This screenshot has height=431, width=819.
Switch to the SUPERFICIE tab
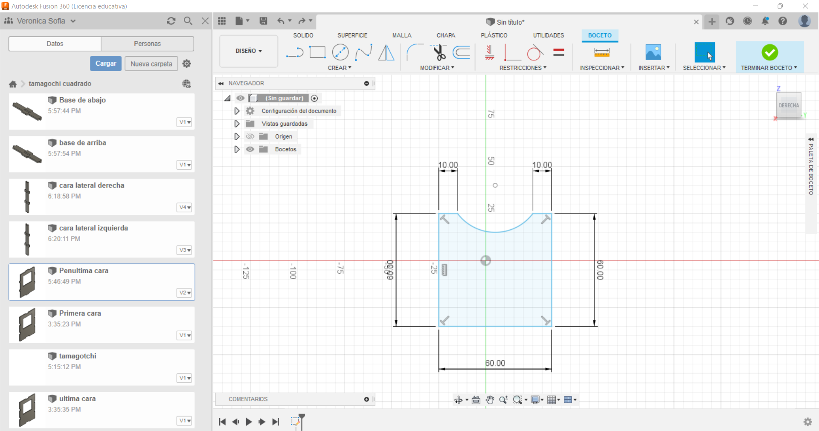coord(352,35)
